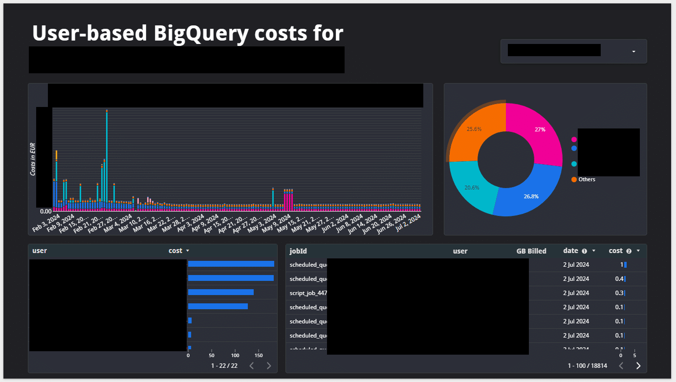Go to previous page of jobs table

[621, 366]
